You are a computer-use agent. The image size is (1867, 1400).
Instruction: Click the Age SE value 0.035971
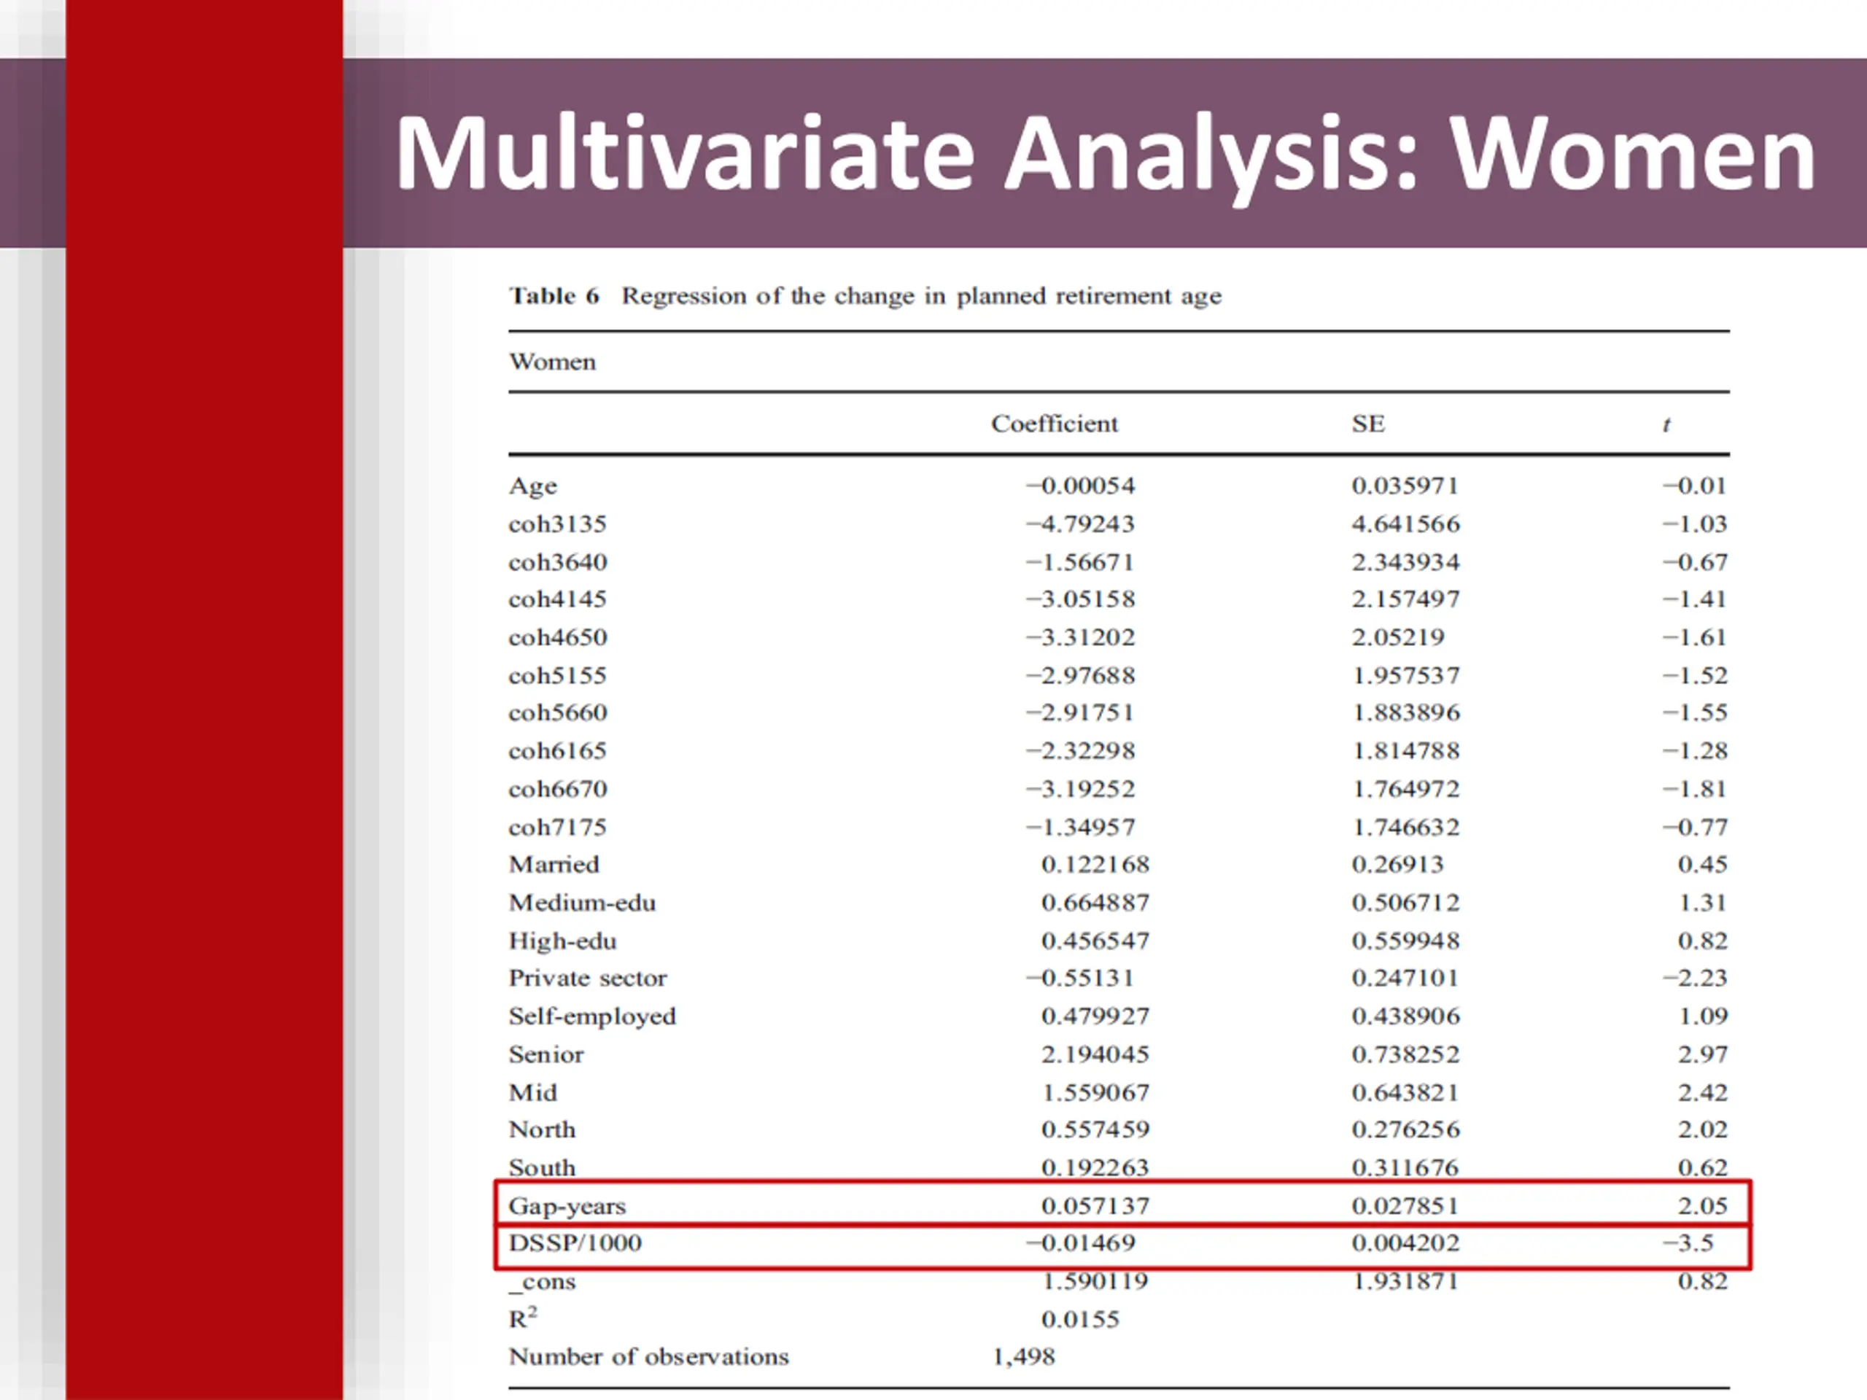[1405, 485]
